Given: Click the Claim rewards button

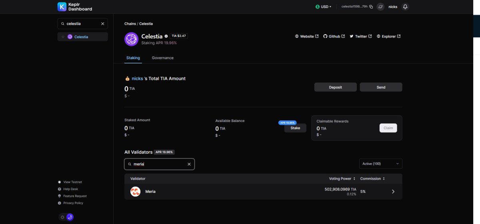Looking at the screenshot, I should 388,128.
